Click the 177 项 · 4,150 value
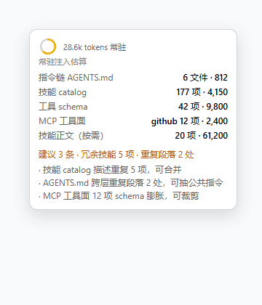The height and width of the screenshot is (305, 262). click(202, 92)
